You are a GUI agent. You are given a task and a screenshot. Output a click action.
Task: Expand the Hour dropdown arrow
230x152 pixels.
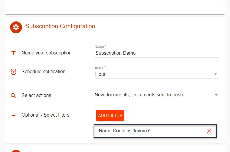click(x=216, y=74)
